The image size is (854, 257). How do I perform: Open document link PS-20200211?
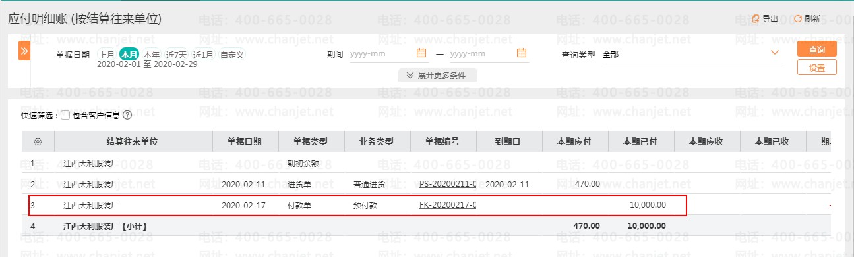tap(448, 183)
